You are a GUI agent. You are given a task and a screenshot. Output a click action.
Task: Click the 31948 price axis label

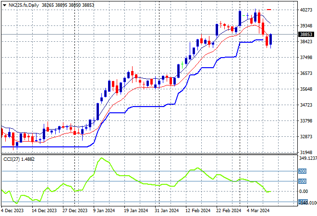coord(306,152)
